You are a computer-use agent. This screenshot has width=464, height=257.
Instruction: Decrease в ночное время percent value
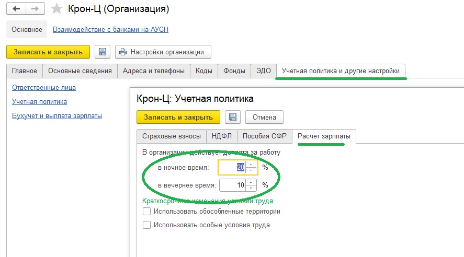pyautogui.click(x=251, y=171)
